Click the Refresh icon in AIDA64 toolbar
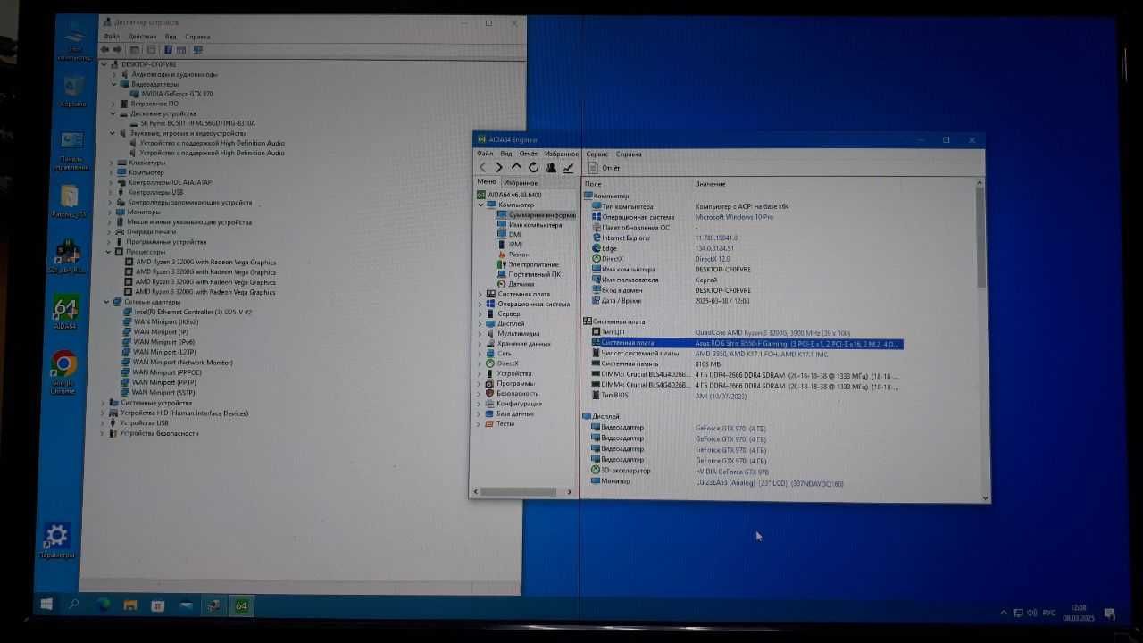Screen dimensions: 1143x643 tap(533, 168)
